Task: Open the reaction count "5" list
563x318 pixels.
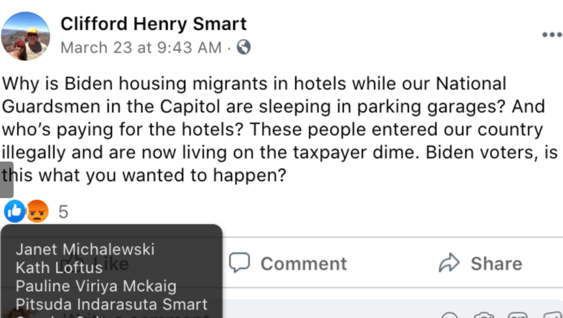Action: coord(63,212)
